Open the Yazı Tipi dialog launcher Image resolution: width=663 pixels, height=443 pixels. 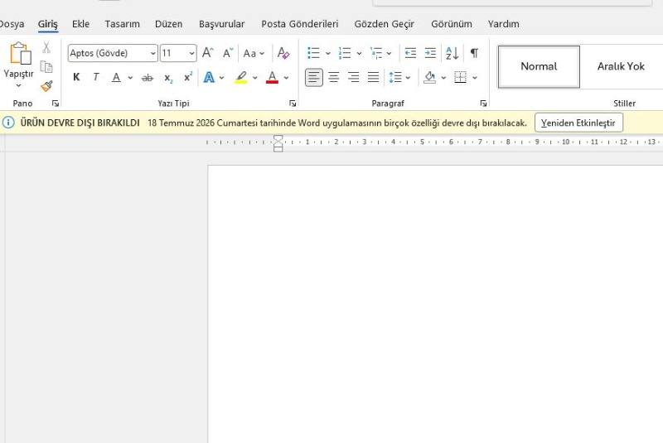point(293,104)
